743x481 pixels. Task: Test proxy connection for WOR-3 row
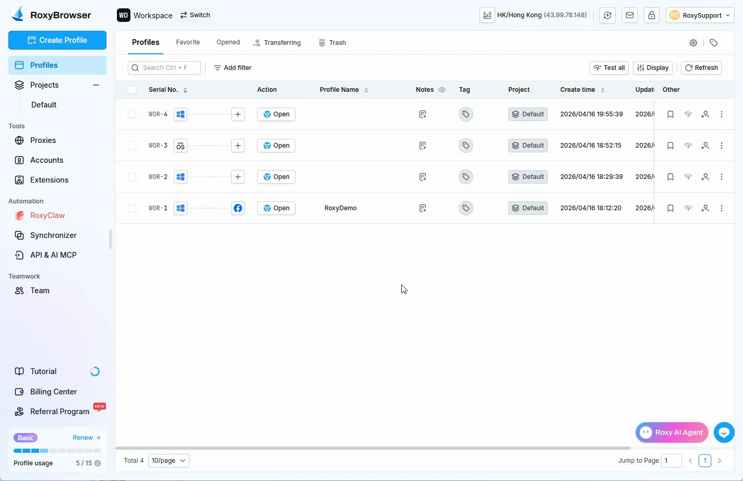(688, 146)
